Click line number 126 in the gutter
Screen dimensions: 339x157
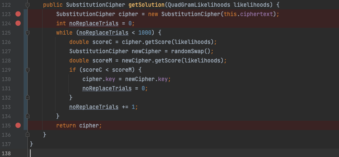point(6,42)
